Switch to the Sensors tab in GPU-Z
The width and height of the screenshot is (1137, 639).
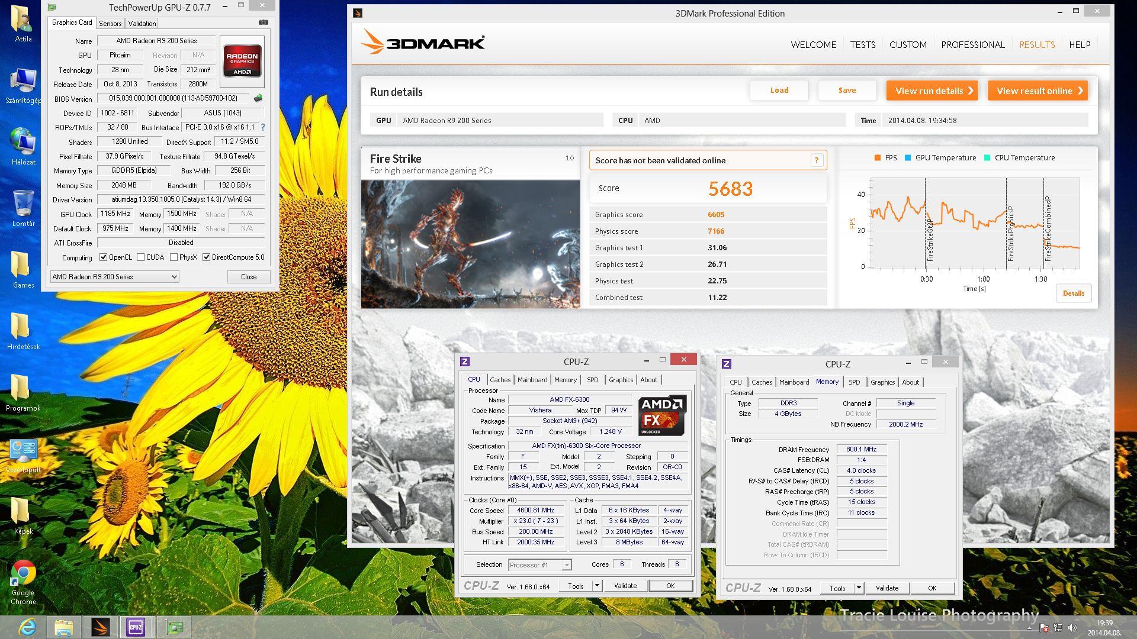click(110, 23)
